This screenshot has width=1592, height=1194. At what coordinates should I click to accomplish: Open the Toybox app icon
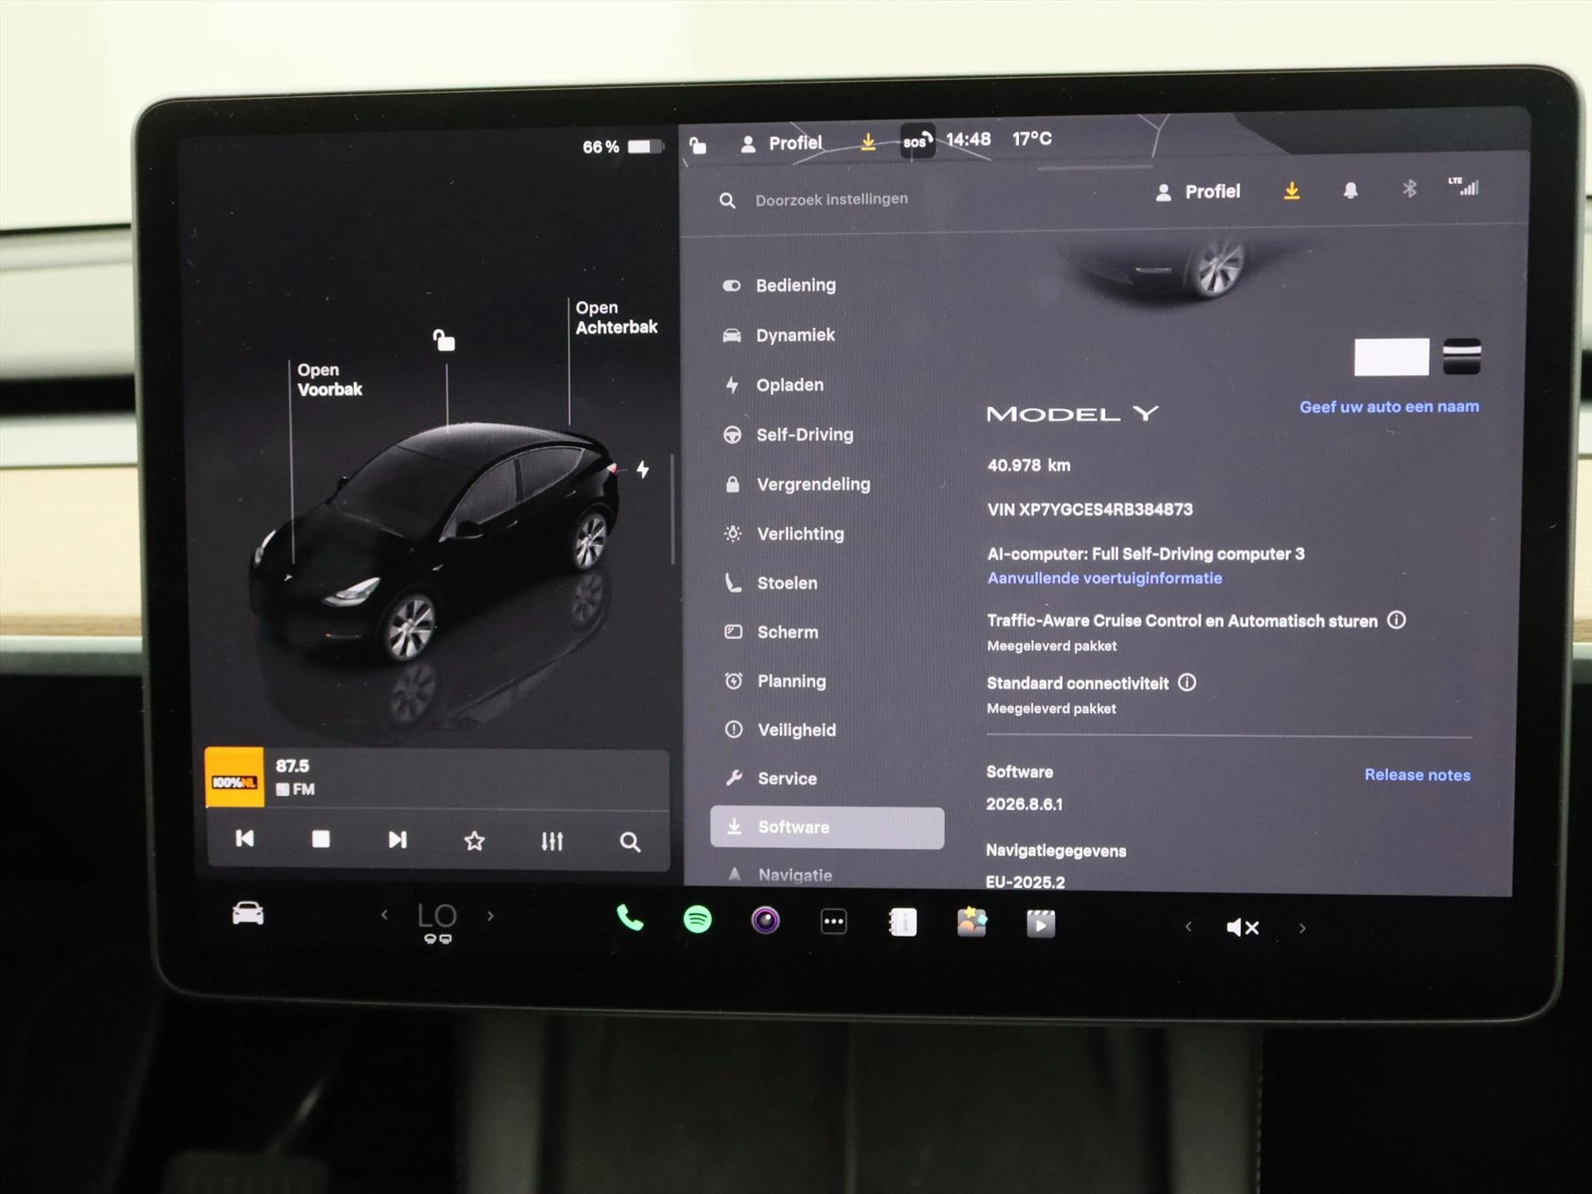click(x=971, y=922)
